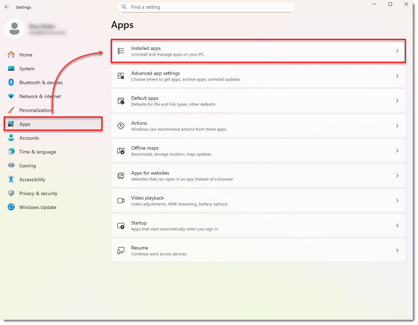Click the Default apps checkmark icon

(121, 101)
